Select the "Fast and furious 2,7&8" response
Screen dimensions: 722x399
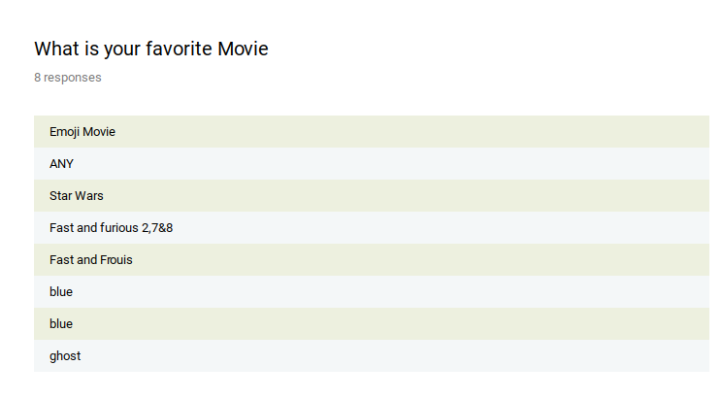pos(112,228)
